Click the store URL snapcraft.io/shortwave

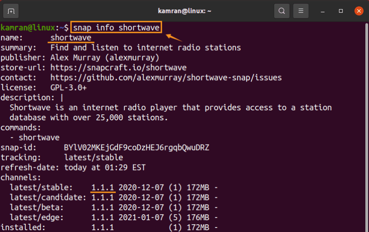tap(118, 67)
